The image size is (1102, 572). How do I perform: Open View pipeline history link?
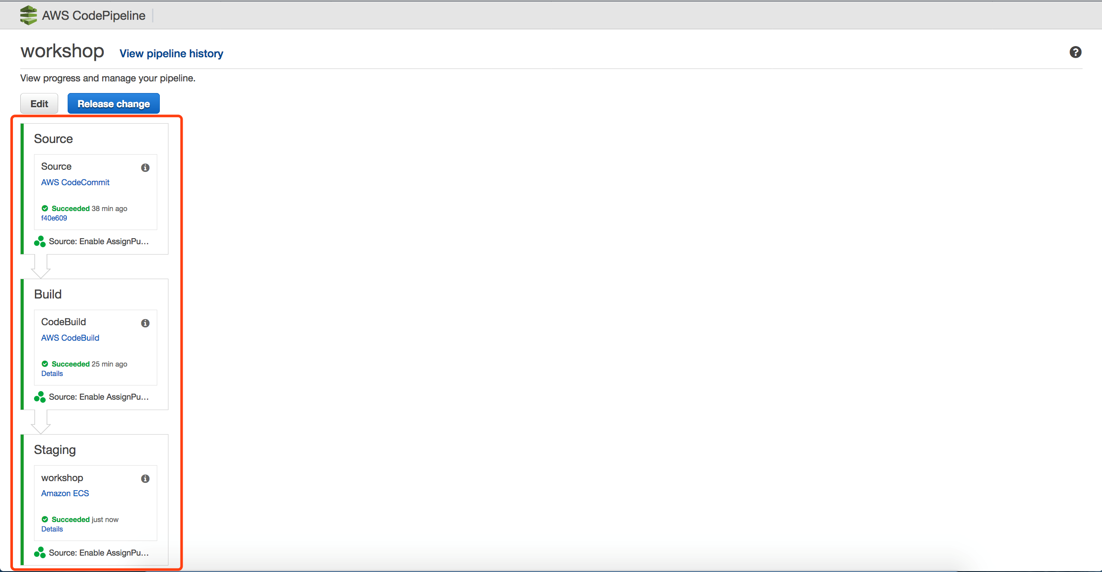171,53
